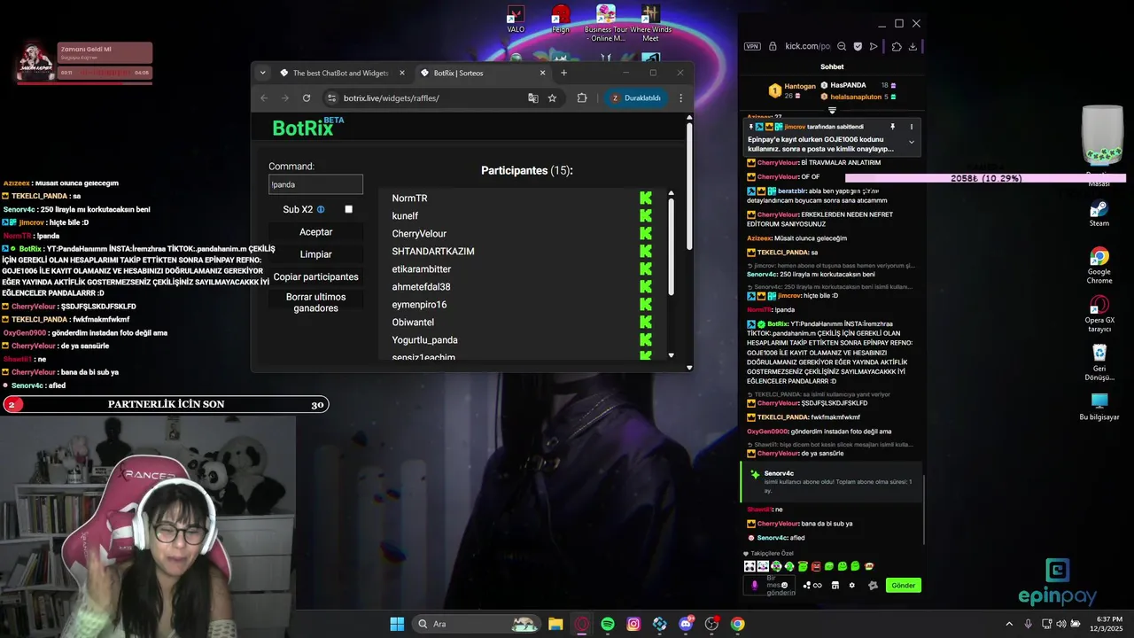The width and height of the screenshot is (1134, 638).
Task: Open chat settings gear icon
Action: (x=852, y=585)
